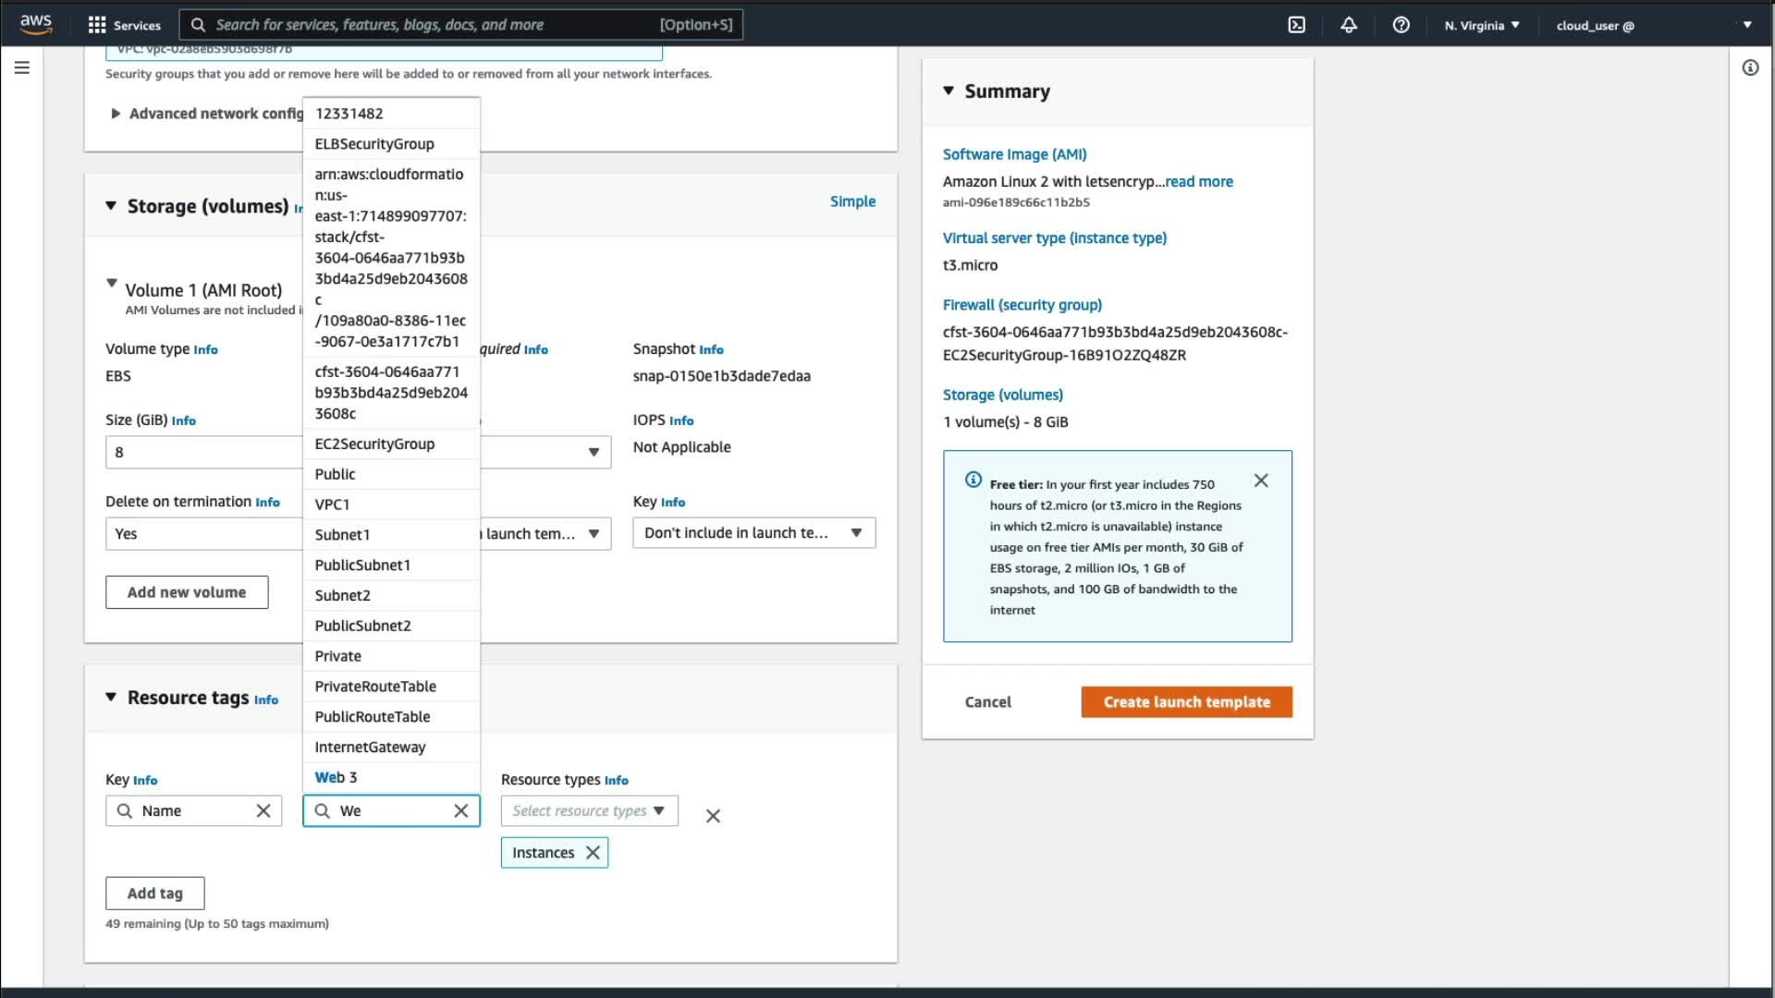Clear the Name tag key field
Screen dimensions: 1775x998
point(263,810)
